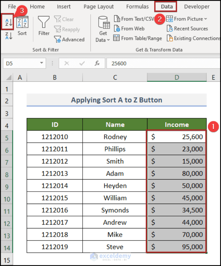Image resolution: width=221 pixels, height=266 pixels.
Task: Switch to the Insert tab
Action: coord(64,7)
